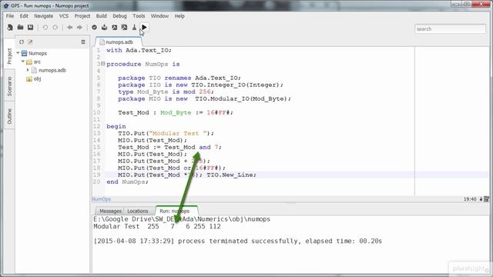Open the Project menu
The image size is (493, 277).
pyautogui.click(x=82, y=16)
